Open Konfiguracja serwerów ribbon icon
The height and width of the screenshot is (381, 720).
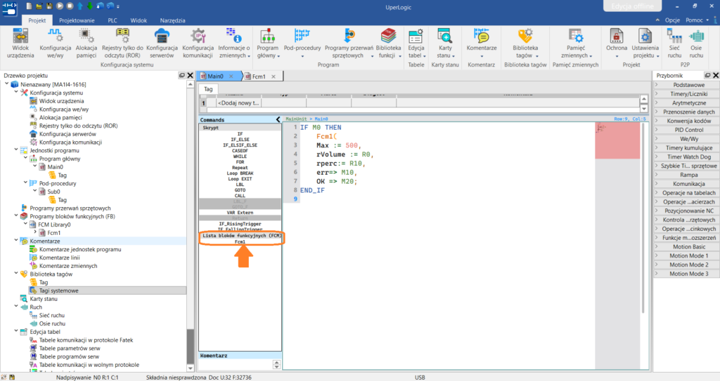pos(162,43)
